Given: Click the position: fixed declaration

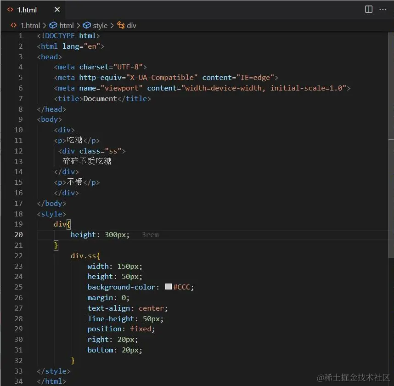Looking at the screenshot, I should pos(121,329).
